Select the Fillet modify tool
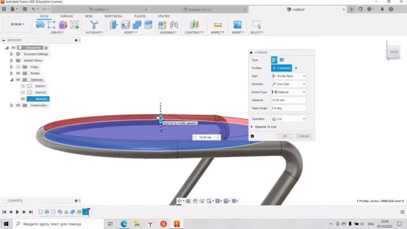 [125, 25]
